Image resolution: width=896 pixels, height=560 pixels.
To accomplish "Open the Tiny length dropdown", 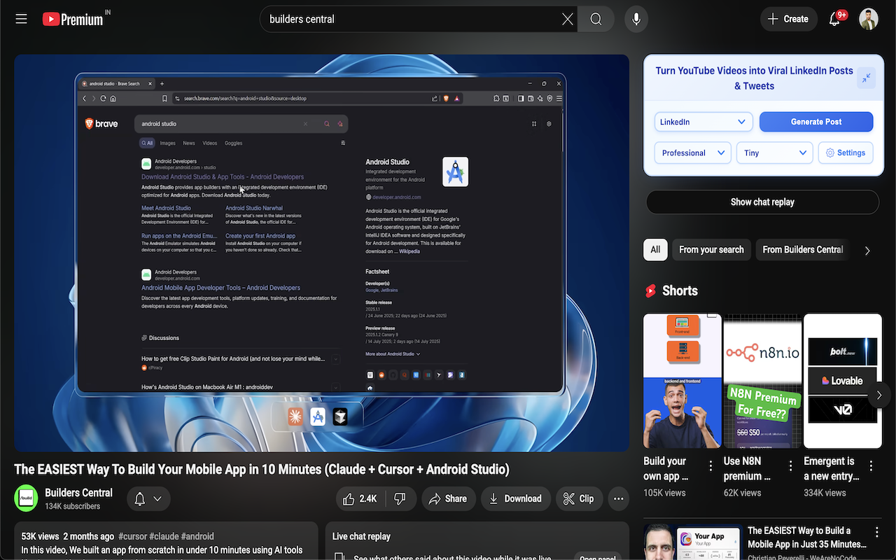I will (x=774, y=153).
